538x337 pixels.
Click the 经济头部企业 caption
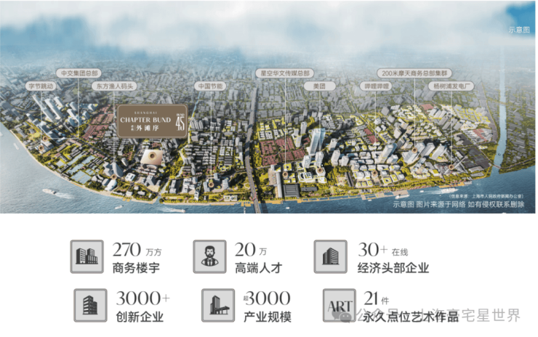(393, 268)
